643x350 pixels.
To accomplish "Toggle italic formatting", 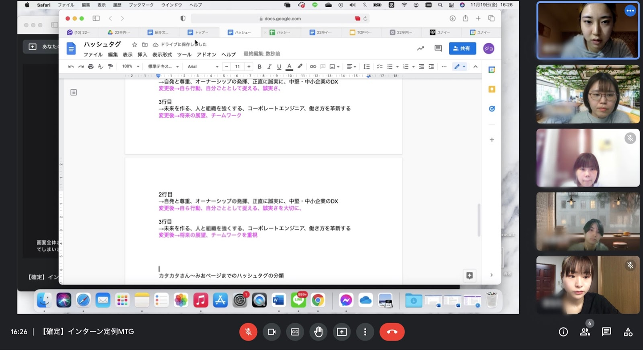I will click(x=269, y=67).
